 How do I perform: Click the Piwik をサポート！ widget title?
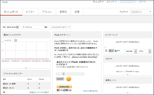coord(62,35)
